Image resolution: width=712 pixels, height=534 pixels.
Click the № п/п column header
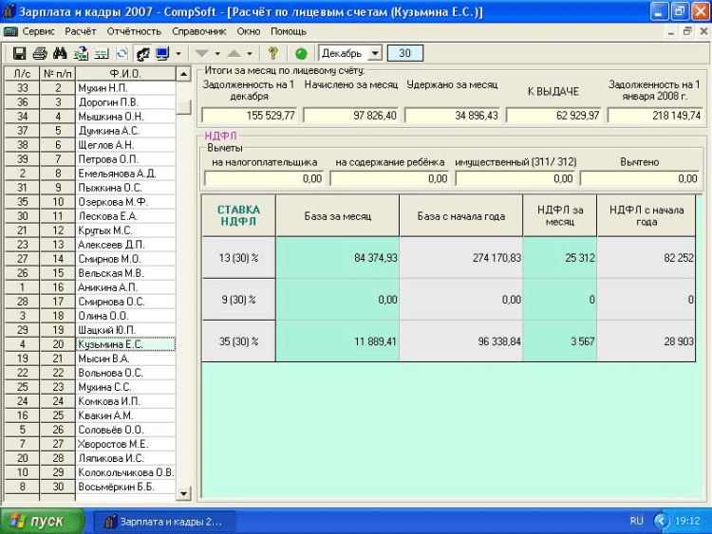pos(58,73)
